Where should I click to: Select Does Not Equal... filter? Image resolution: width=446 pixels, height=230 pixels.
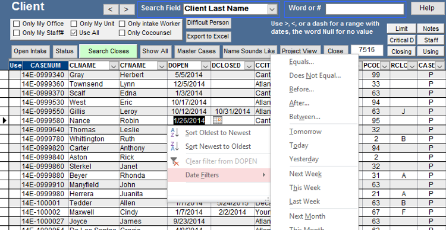315,75
